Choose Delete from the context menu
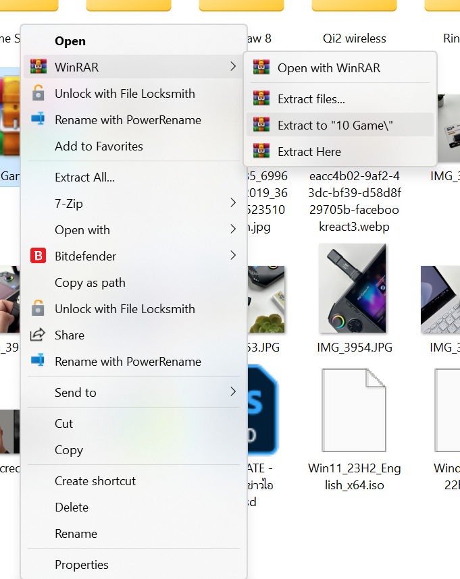460x579 pixels. [134, 507]
